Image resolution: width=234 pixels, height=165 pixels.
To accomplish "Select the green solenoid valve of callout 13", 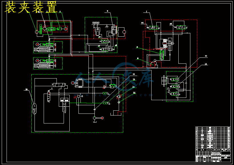I will click(x=106, y=103).
